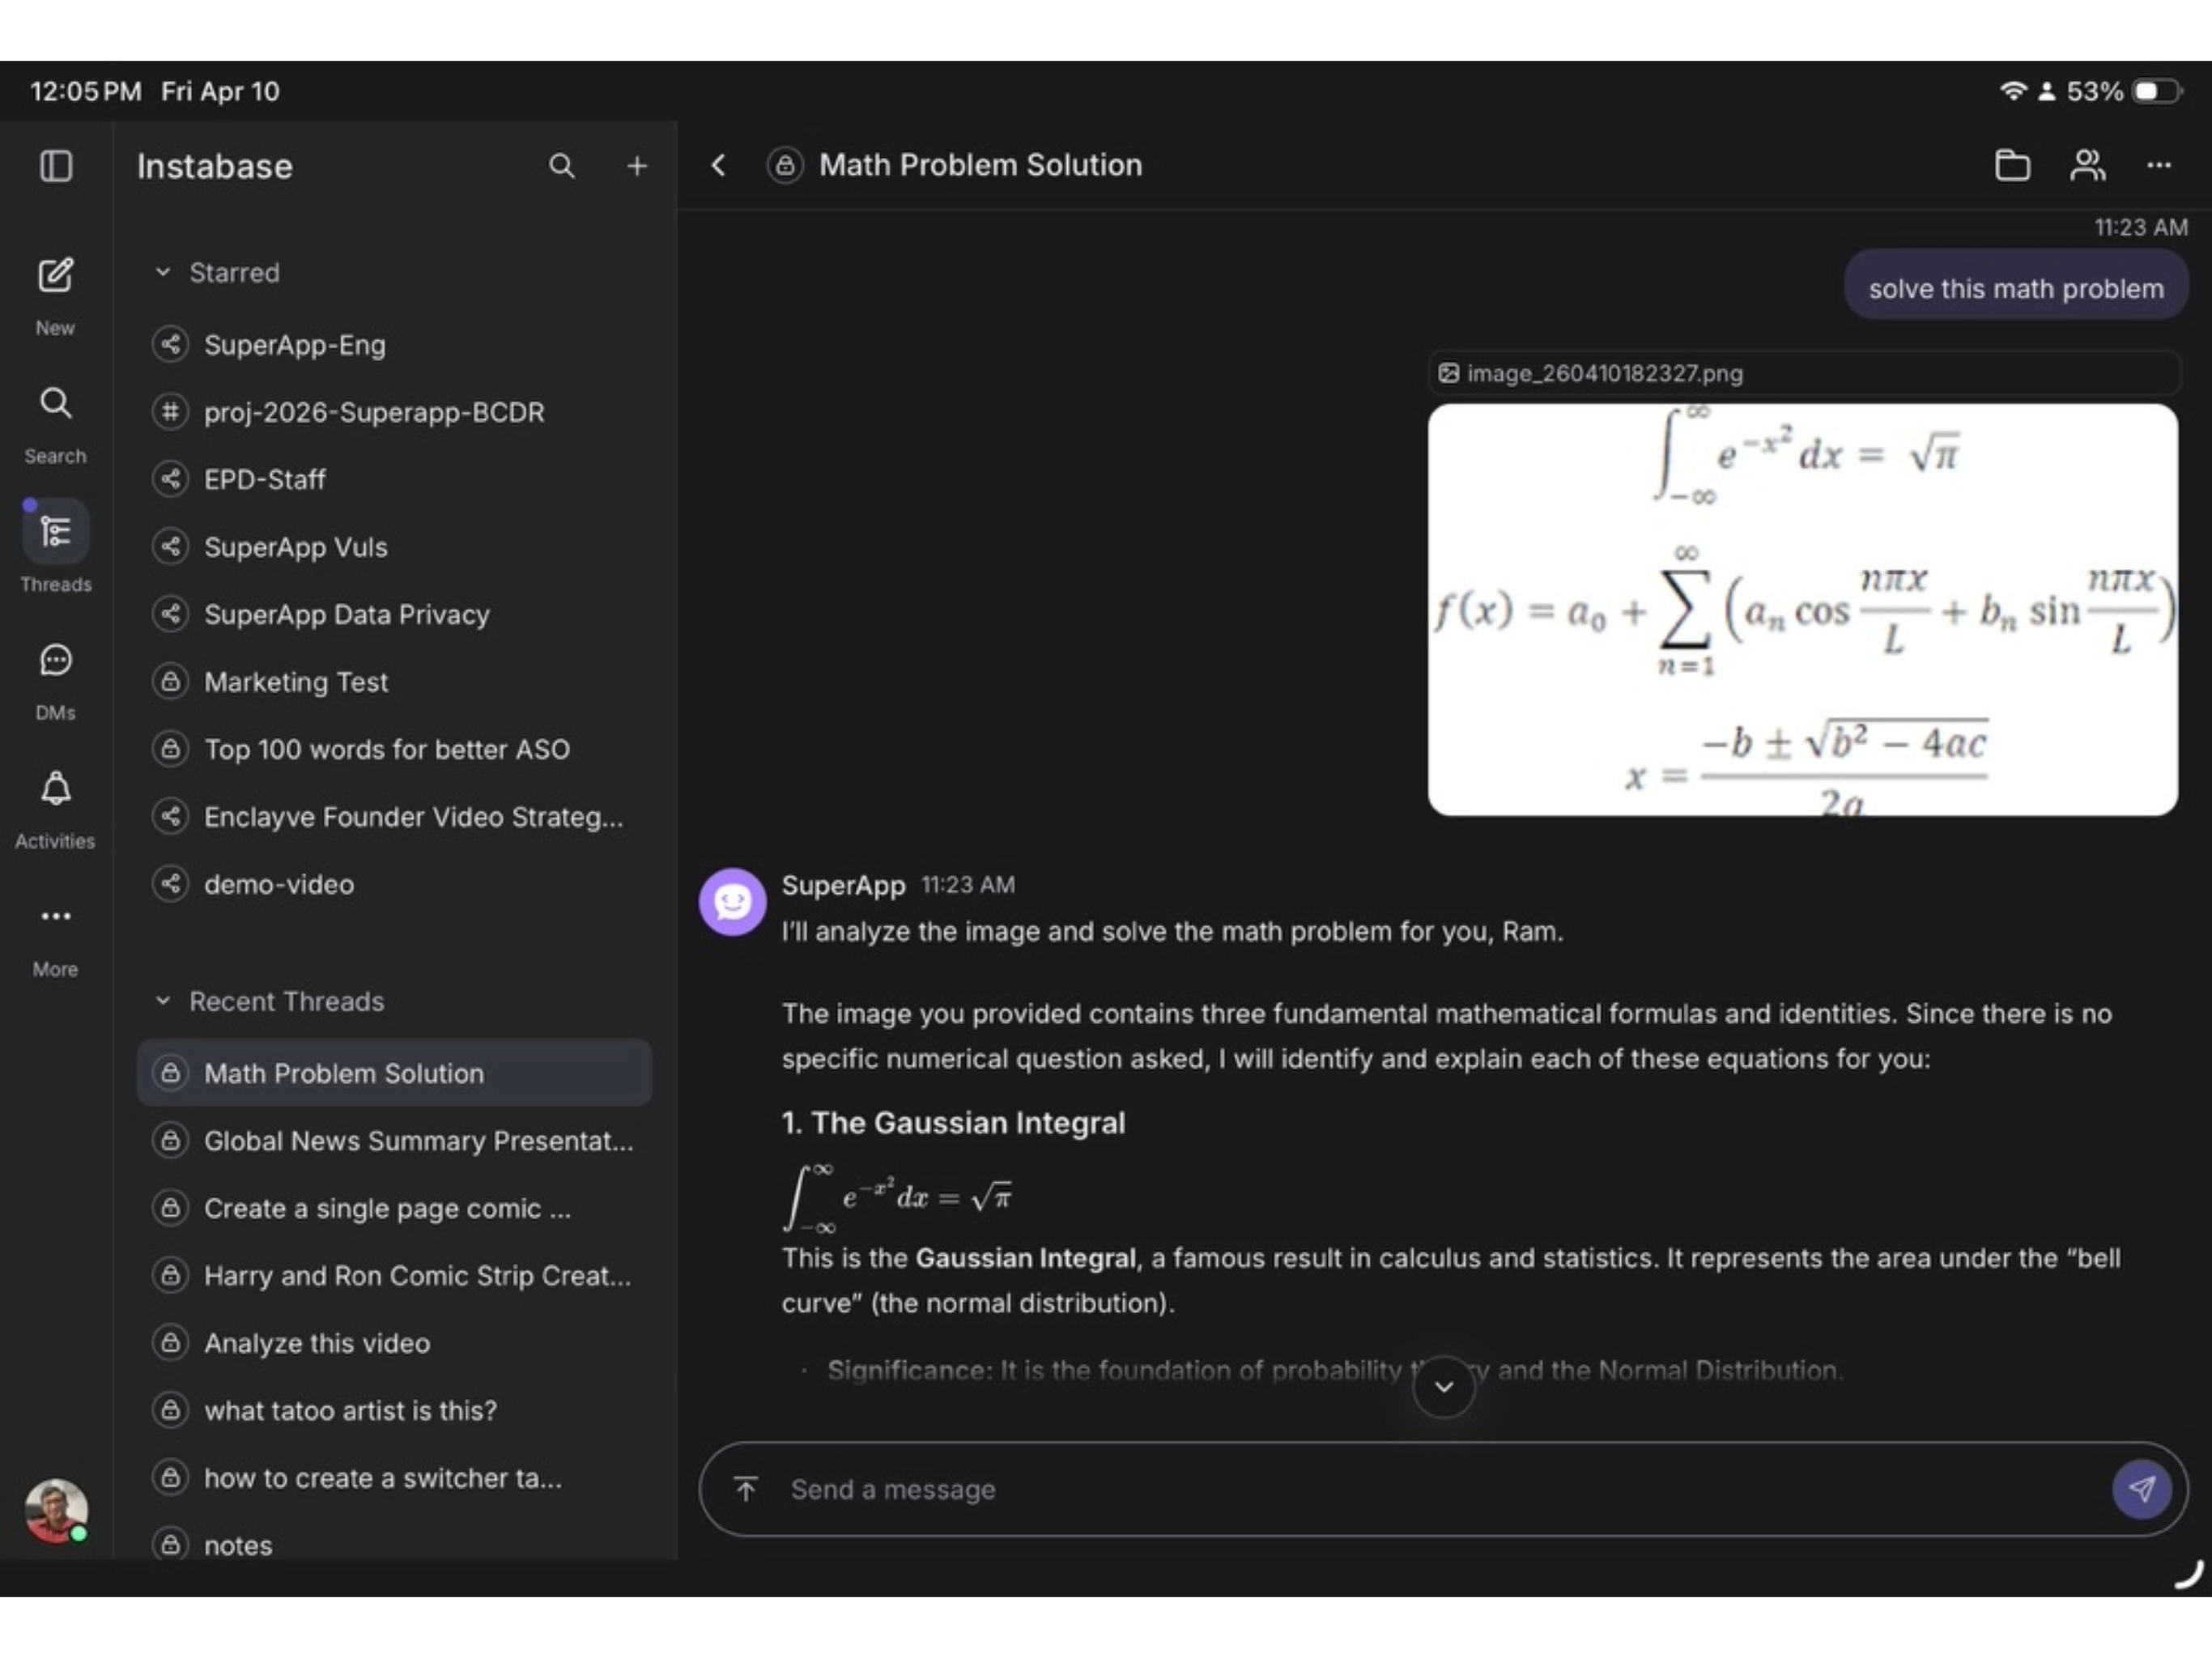Open the SuperApp-Eng thread
This screenshot has height=1658, width=2212.
[x=394, y=345]
